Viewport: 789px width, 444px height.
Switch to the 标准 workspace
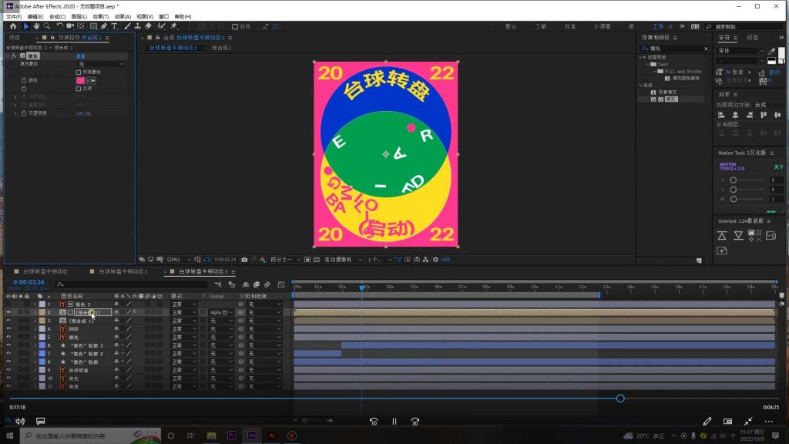pos(570,26)
